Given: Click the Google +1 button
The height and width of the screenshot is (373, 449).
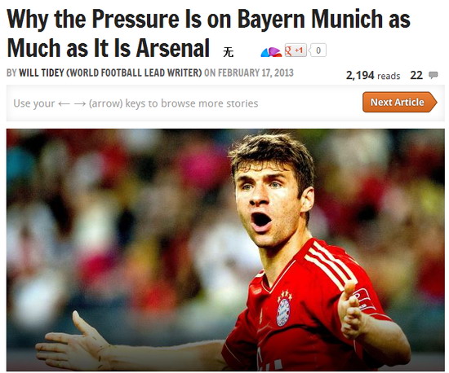Looking at the screenshot, I should click(x=296, y=50).
